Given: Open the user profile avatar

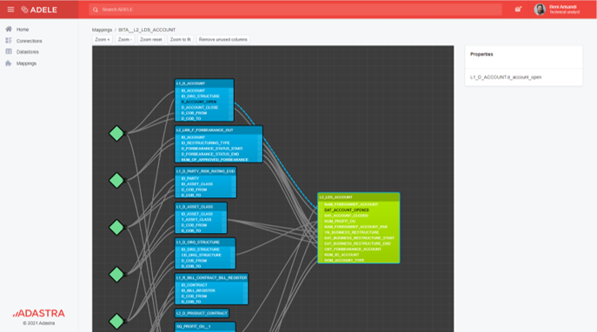Looking at the screenshot, I should click(540, 10).
